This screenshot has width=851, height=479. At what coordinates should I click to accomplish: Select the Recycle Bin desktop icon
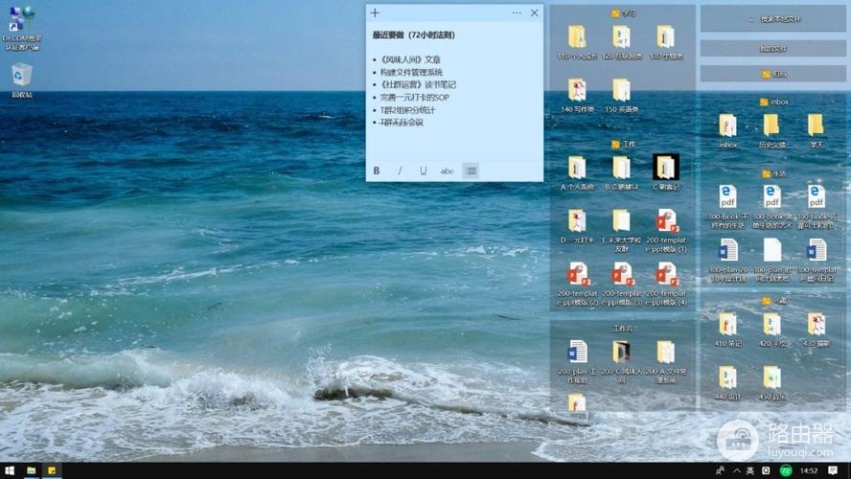(22, 80)
